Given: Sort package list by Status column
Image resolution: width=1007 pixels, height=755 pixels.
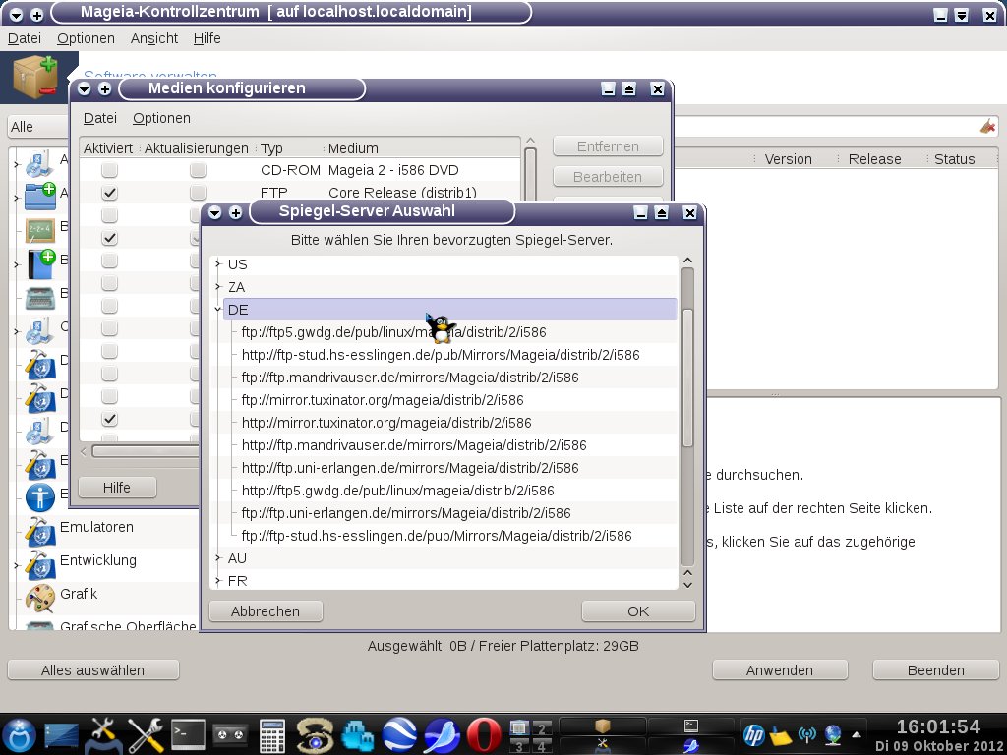Looking at the screenshot, I should tap(954, 159).
